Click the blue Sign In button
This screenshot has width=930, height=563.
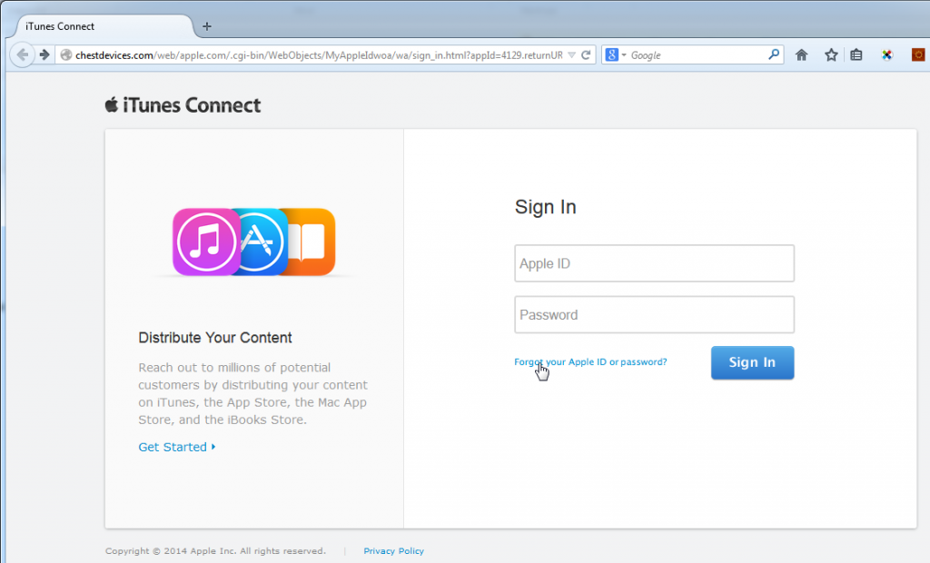point(752,362)
